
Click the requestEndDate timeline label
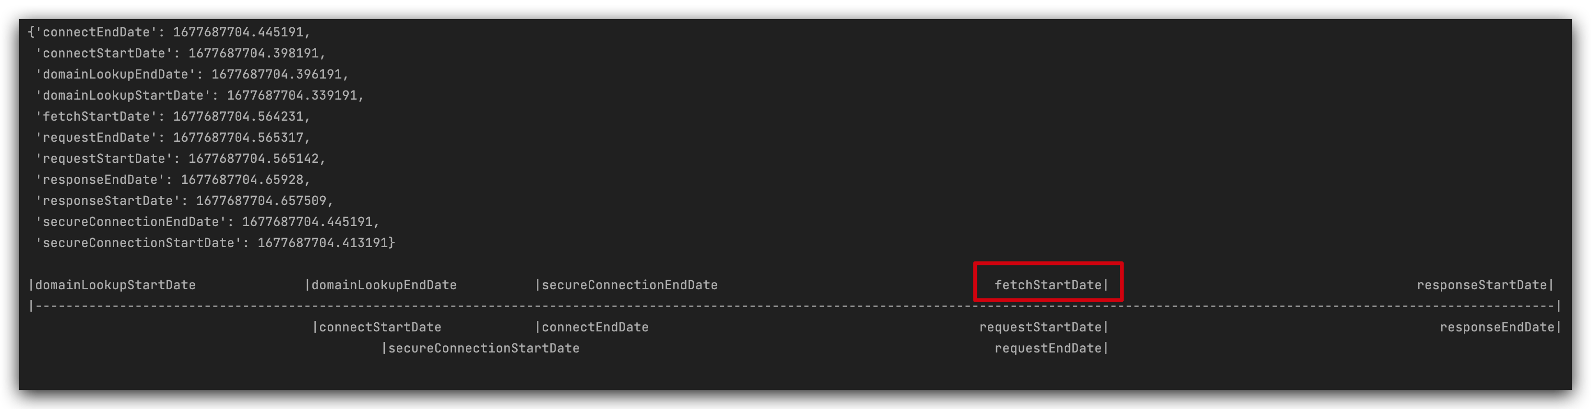(1048, 348)
